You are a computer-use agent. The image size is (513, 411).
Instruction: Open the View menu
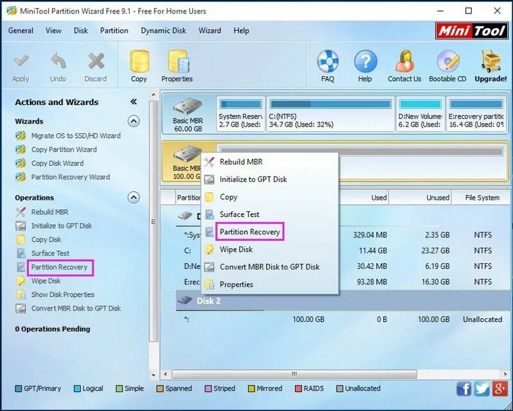click(53, 30)
